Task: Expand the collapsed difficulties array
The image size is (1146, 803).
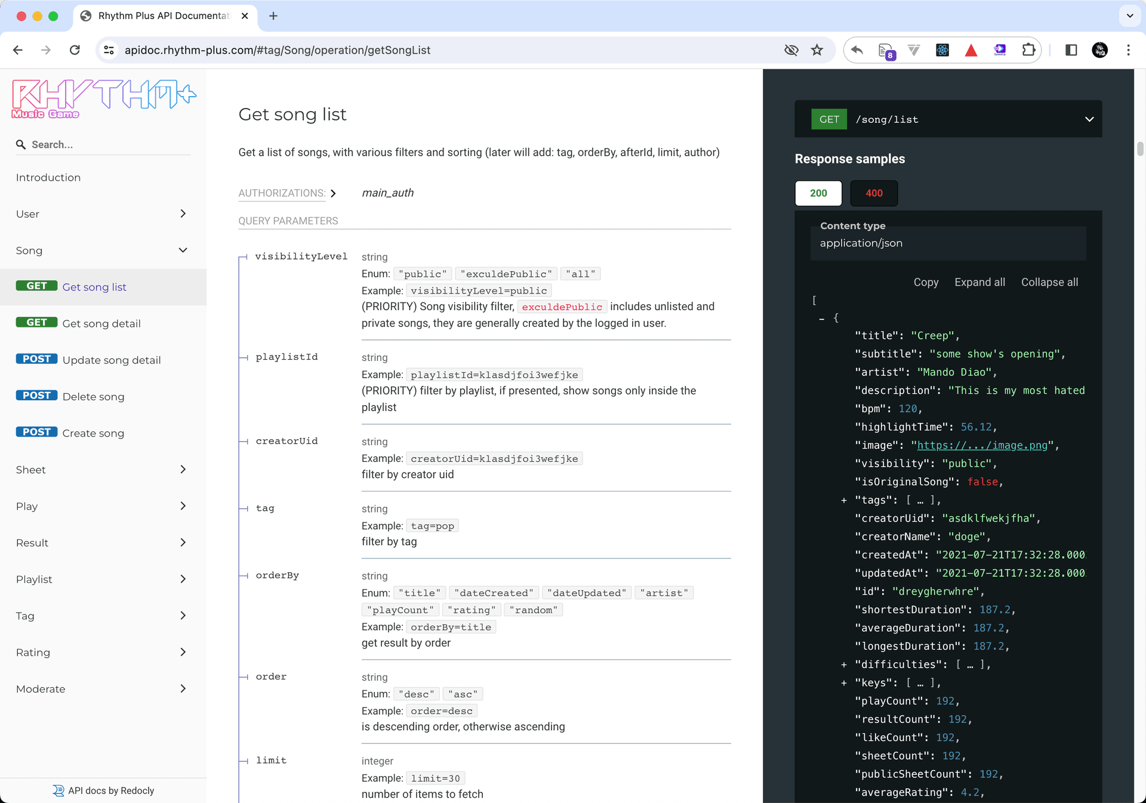Action: pyautogui.click(x=843, y=665)
